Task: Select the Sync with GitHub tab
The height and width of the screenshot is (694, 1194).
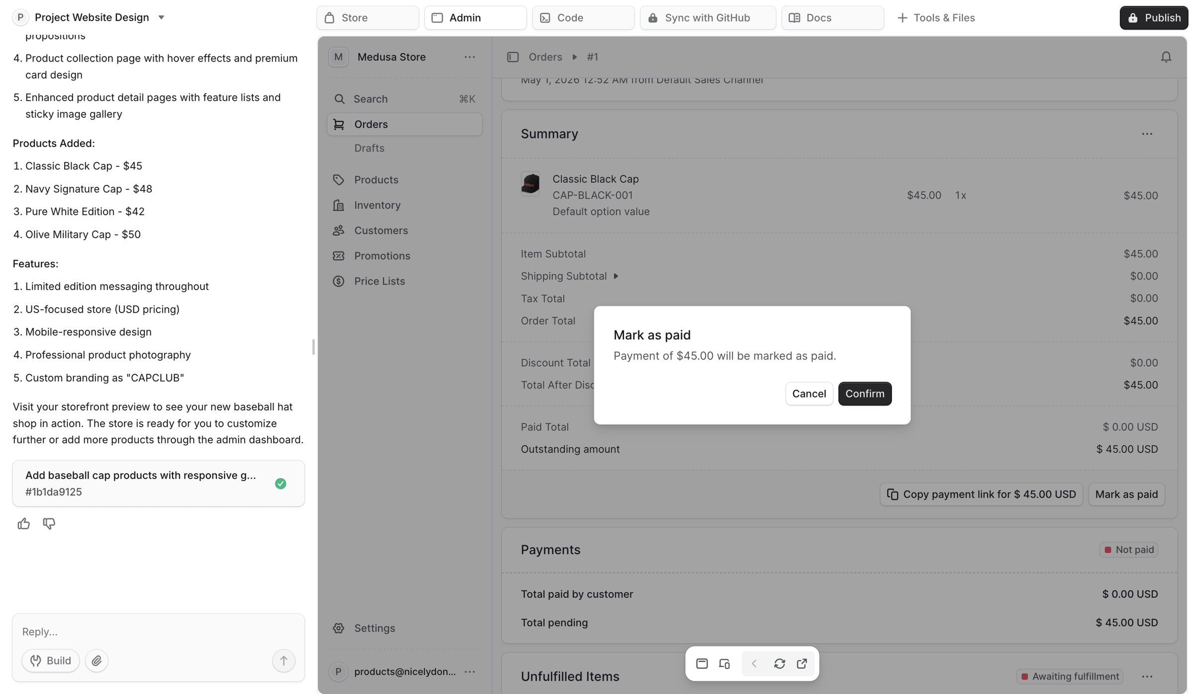Action: 707,17
